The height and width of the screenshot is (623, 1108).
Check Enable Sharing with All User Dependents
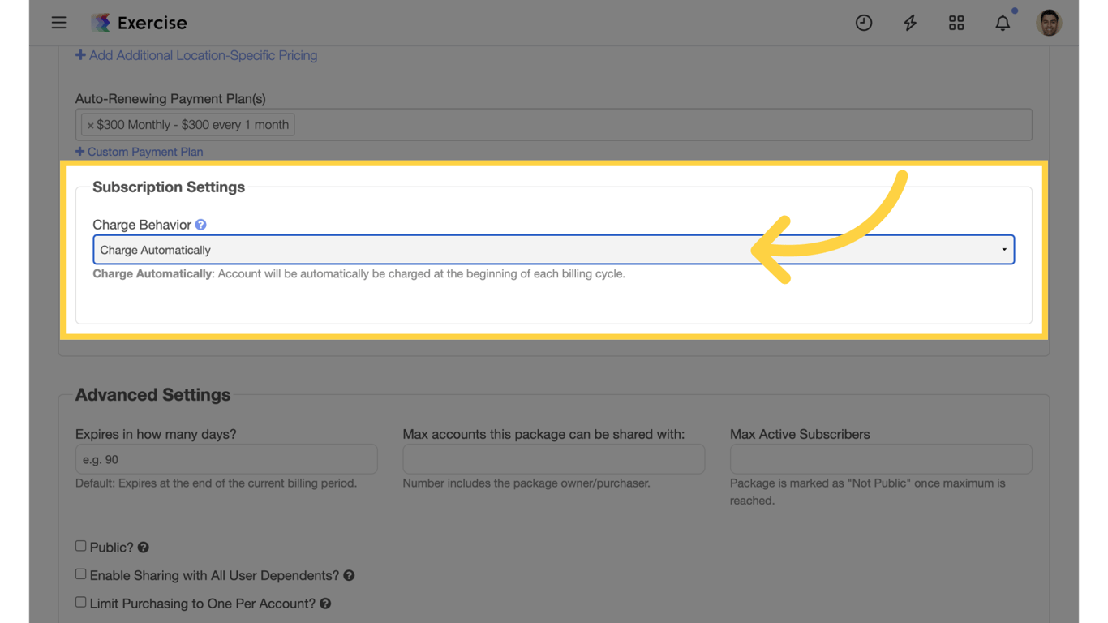(x=80, y=573)
